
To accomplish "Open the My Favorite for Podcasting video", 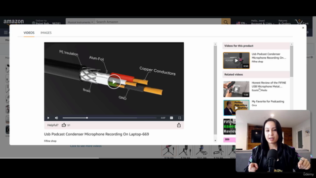I will pos(236,108).
